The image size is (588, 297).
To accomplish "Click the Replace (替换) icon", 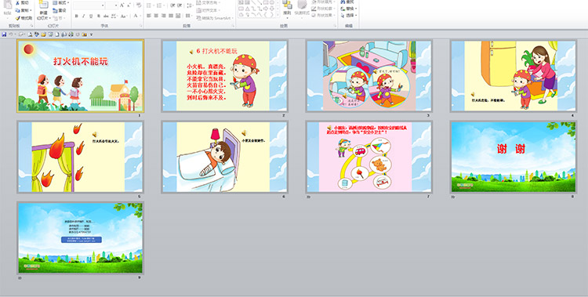I will (x=343, y=9).
